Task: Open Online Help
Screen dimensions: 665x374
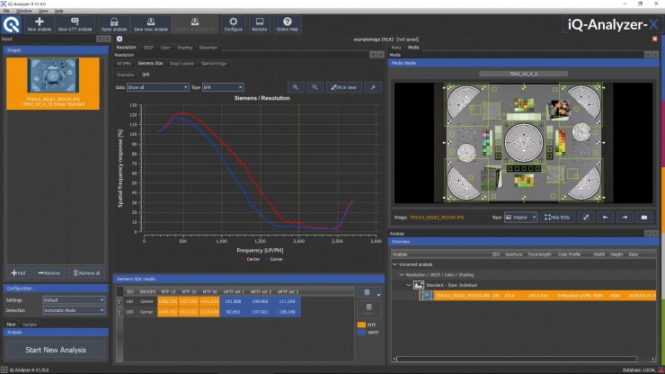Action: [x=288, y=24]
